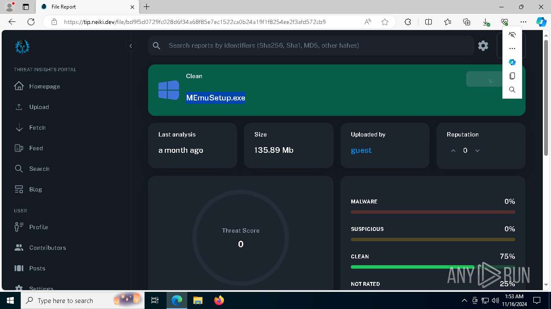Click the address bar URL
Viewport: 551px width, 309px height.
(195, 22)
